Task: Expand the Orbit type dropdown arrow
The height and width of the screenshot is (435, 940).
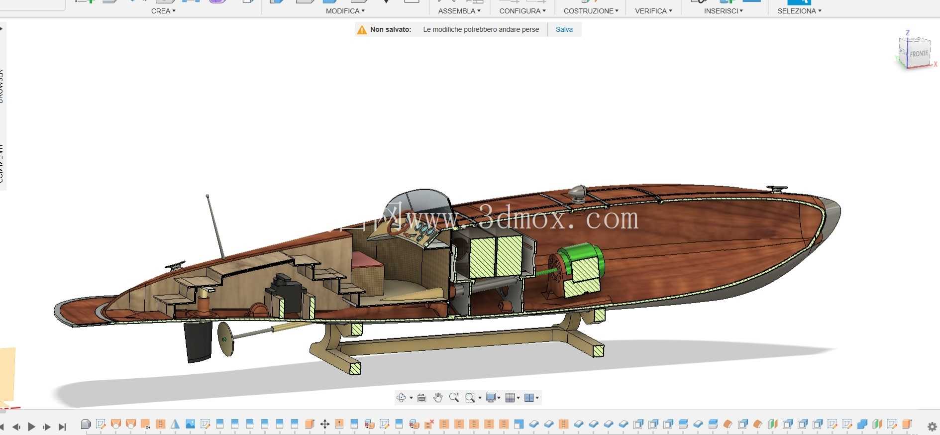Action: pyautogui.click(x=411, y=398)
